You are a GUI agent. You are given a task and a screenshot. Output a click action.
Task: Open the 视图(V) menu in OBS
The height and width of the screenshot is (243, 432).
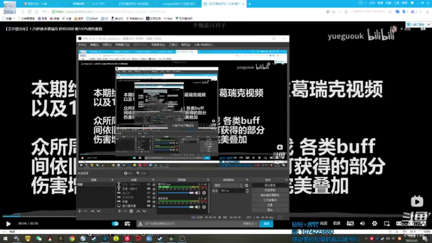107,45
